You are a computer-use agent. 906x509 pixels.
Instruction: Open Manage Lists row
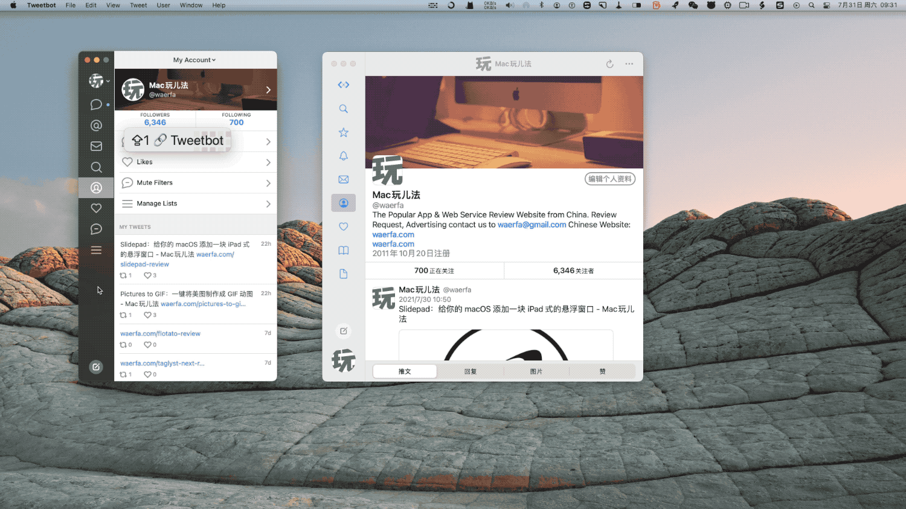(196, 203)
